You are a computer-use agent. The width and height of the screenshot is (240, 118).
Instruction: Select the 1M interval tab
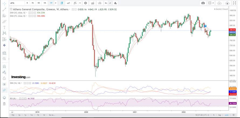point(45,3)
